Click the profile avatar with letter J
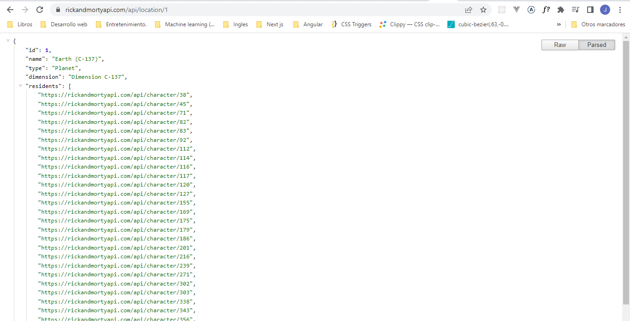The height and width of the screenshot is (321, 630). click(x=605, y=9)
